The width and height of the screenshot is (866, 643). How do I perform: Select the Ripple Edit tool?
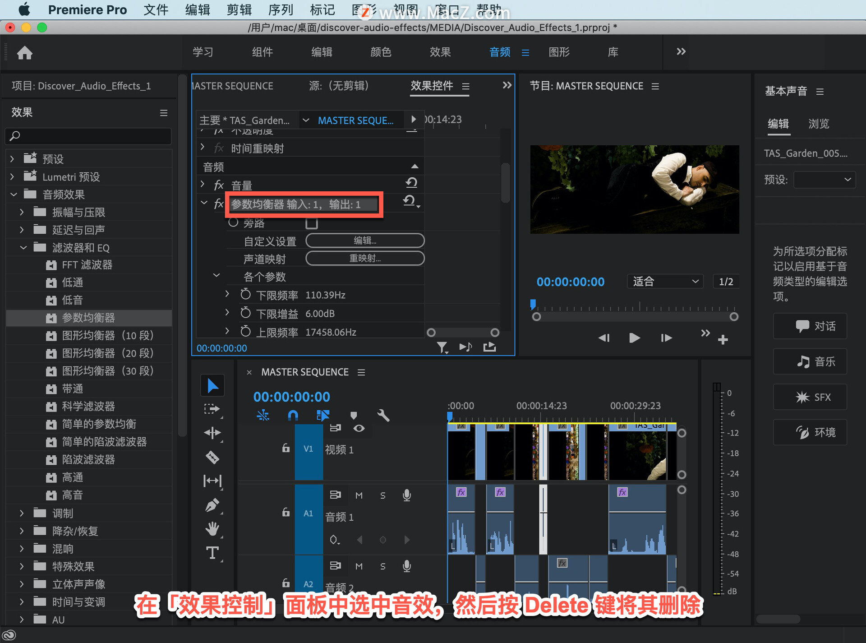click(212, 433)
